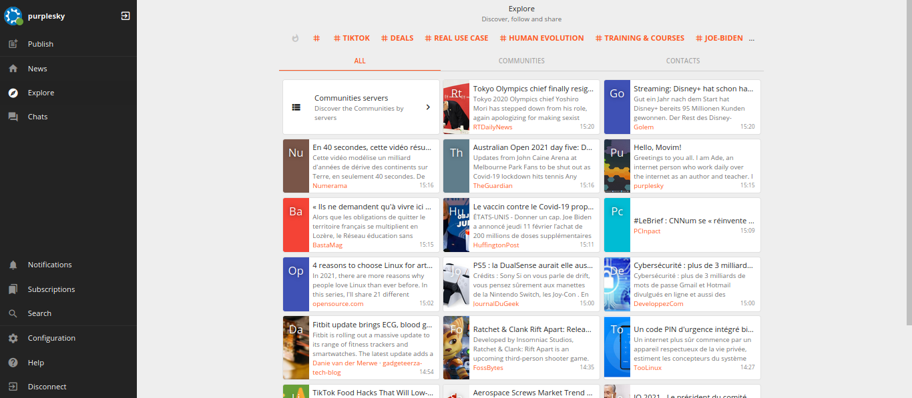Click the DeveloppezCom source link
912x398 pixels.
[x=658, y=303]
